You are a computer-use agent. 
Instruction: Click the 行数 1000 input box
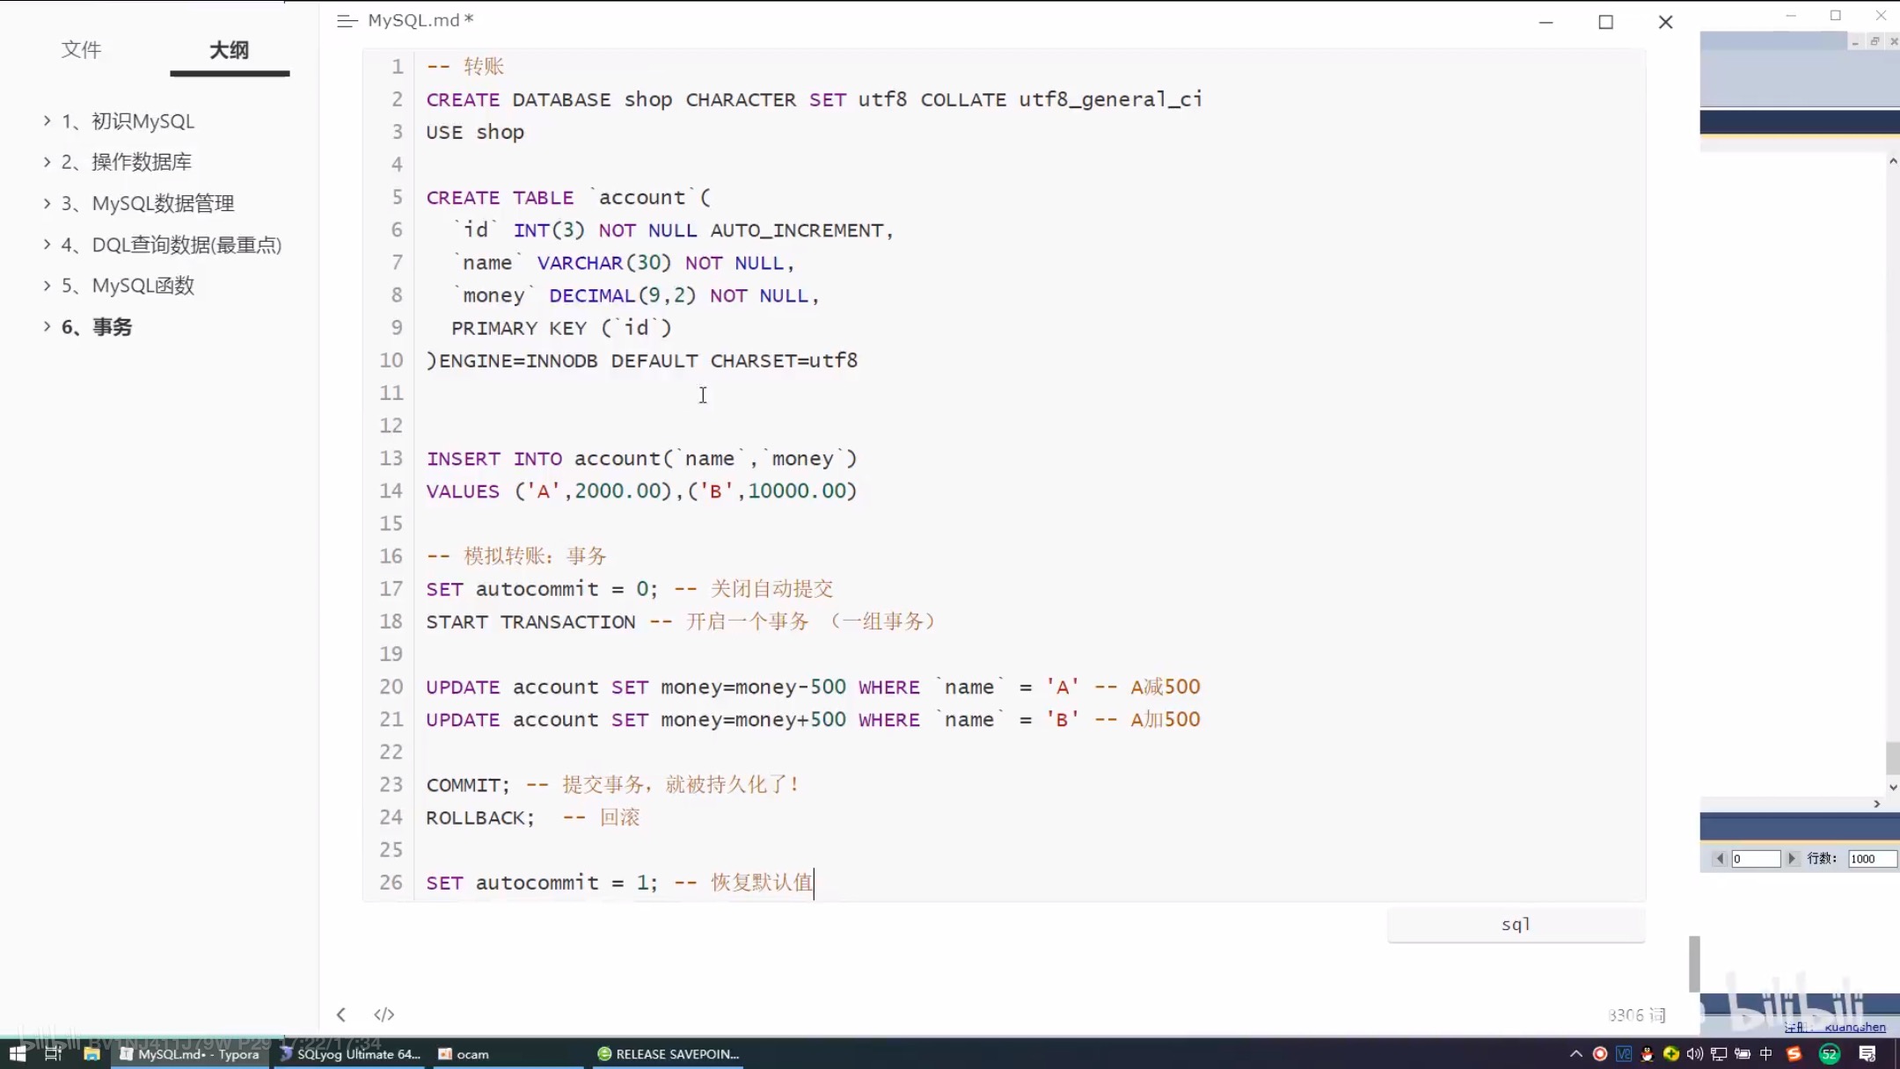click(1871, 858)
